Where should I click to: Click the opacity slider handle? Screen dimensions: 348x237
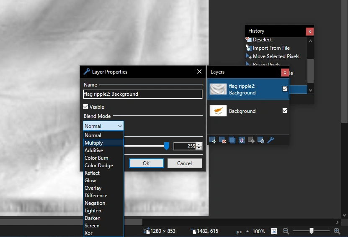click(166, 146)
